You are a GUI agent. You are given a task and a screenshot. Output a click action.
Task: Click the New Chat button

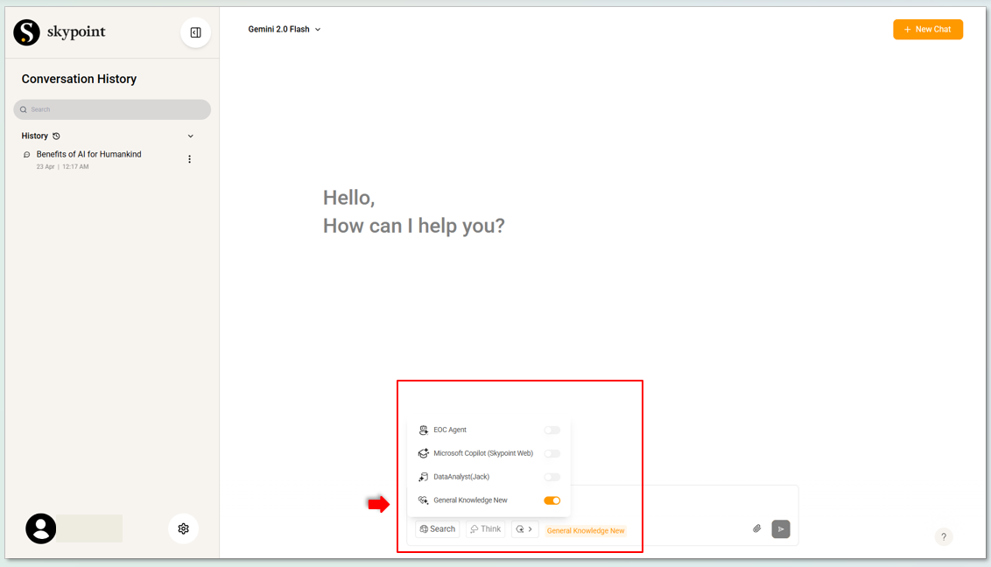(927, 29)
